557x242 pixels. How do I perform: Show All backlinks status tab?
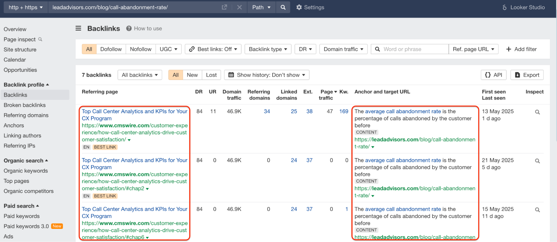(176, 75)
